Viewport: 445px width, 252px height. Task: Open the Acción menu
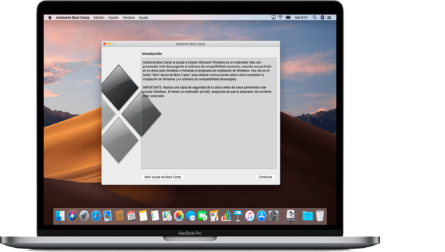coord(113,17)
